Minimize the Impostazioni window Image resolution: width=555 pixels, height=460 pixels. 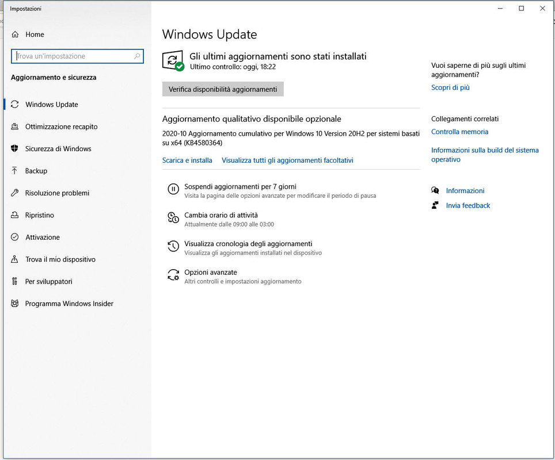tap(500, 9)
